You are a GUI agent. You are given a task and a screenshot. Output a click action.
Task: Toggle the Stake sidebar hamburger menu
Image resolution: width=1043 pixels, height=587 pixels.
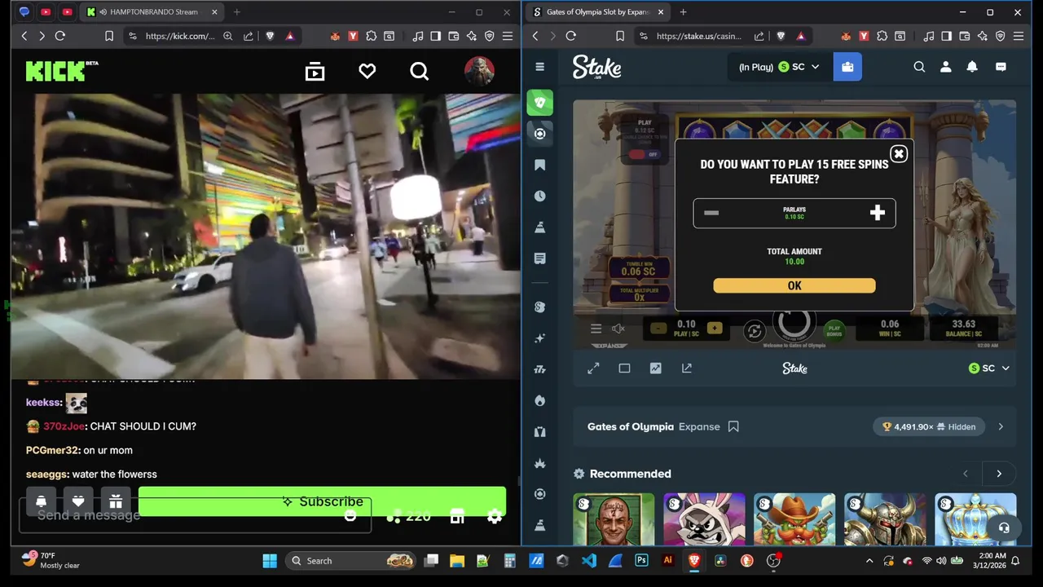[539, 67]
